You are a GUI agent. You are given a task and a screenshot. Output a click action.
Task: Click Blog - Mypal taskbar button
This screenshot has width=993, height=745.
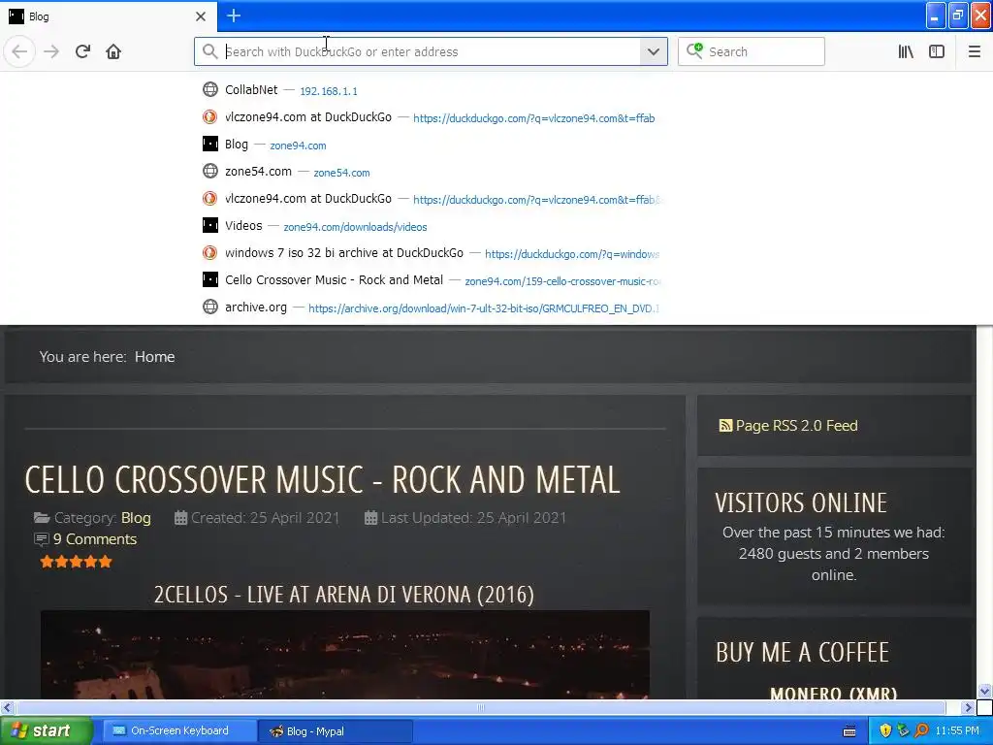coord(335,731)
